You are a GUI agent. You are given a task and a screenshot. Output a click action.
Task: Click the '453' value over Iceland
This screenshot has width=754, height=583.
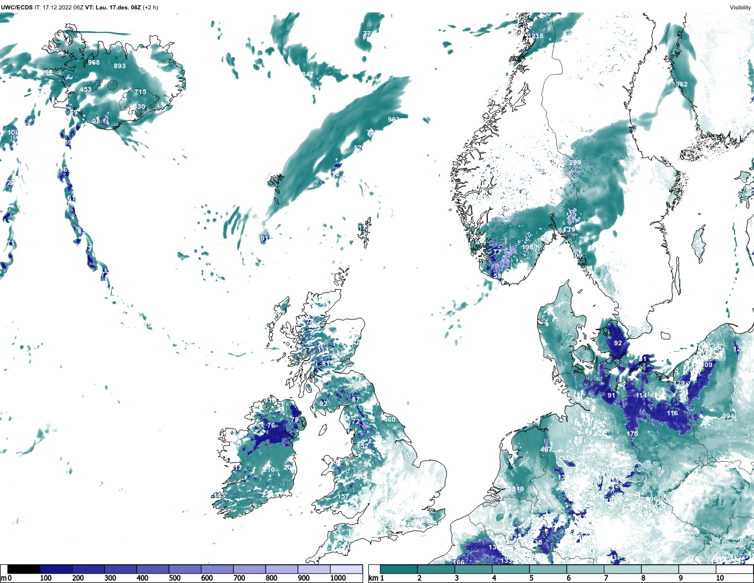click(x=85, y=89)
